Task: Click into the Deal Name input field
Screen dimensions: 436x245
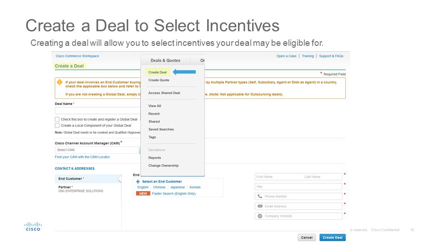Action: (x=98, y=111)
